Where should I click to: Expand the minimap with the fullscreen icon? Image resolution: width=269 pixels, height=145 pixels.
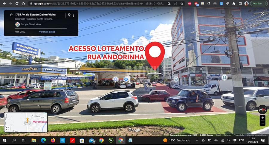tap(8, 129)
